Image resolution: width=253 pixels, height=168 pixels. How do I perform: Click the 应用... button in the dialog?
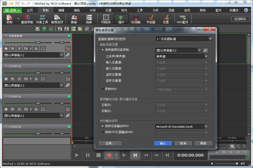coord(110,143)
